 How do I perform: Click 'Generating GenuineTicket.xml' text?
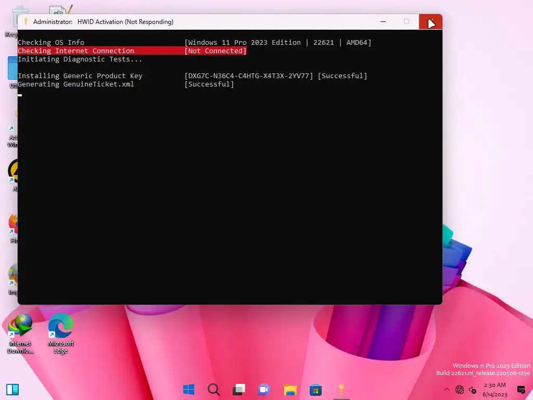(x=76, y=84)
